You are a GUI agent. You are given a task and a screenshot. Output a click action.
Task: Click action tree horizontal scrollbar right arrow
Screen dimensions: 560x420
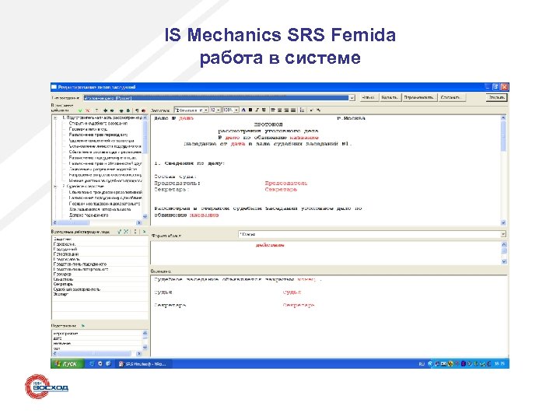coord(139,223)
